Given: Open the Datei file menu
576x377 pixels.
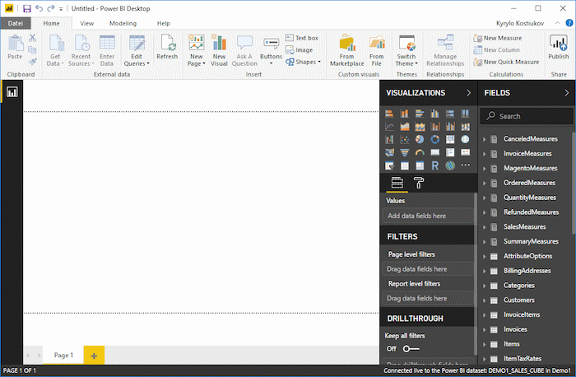Looking at the screenshot, I should (16, 23).
